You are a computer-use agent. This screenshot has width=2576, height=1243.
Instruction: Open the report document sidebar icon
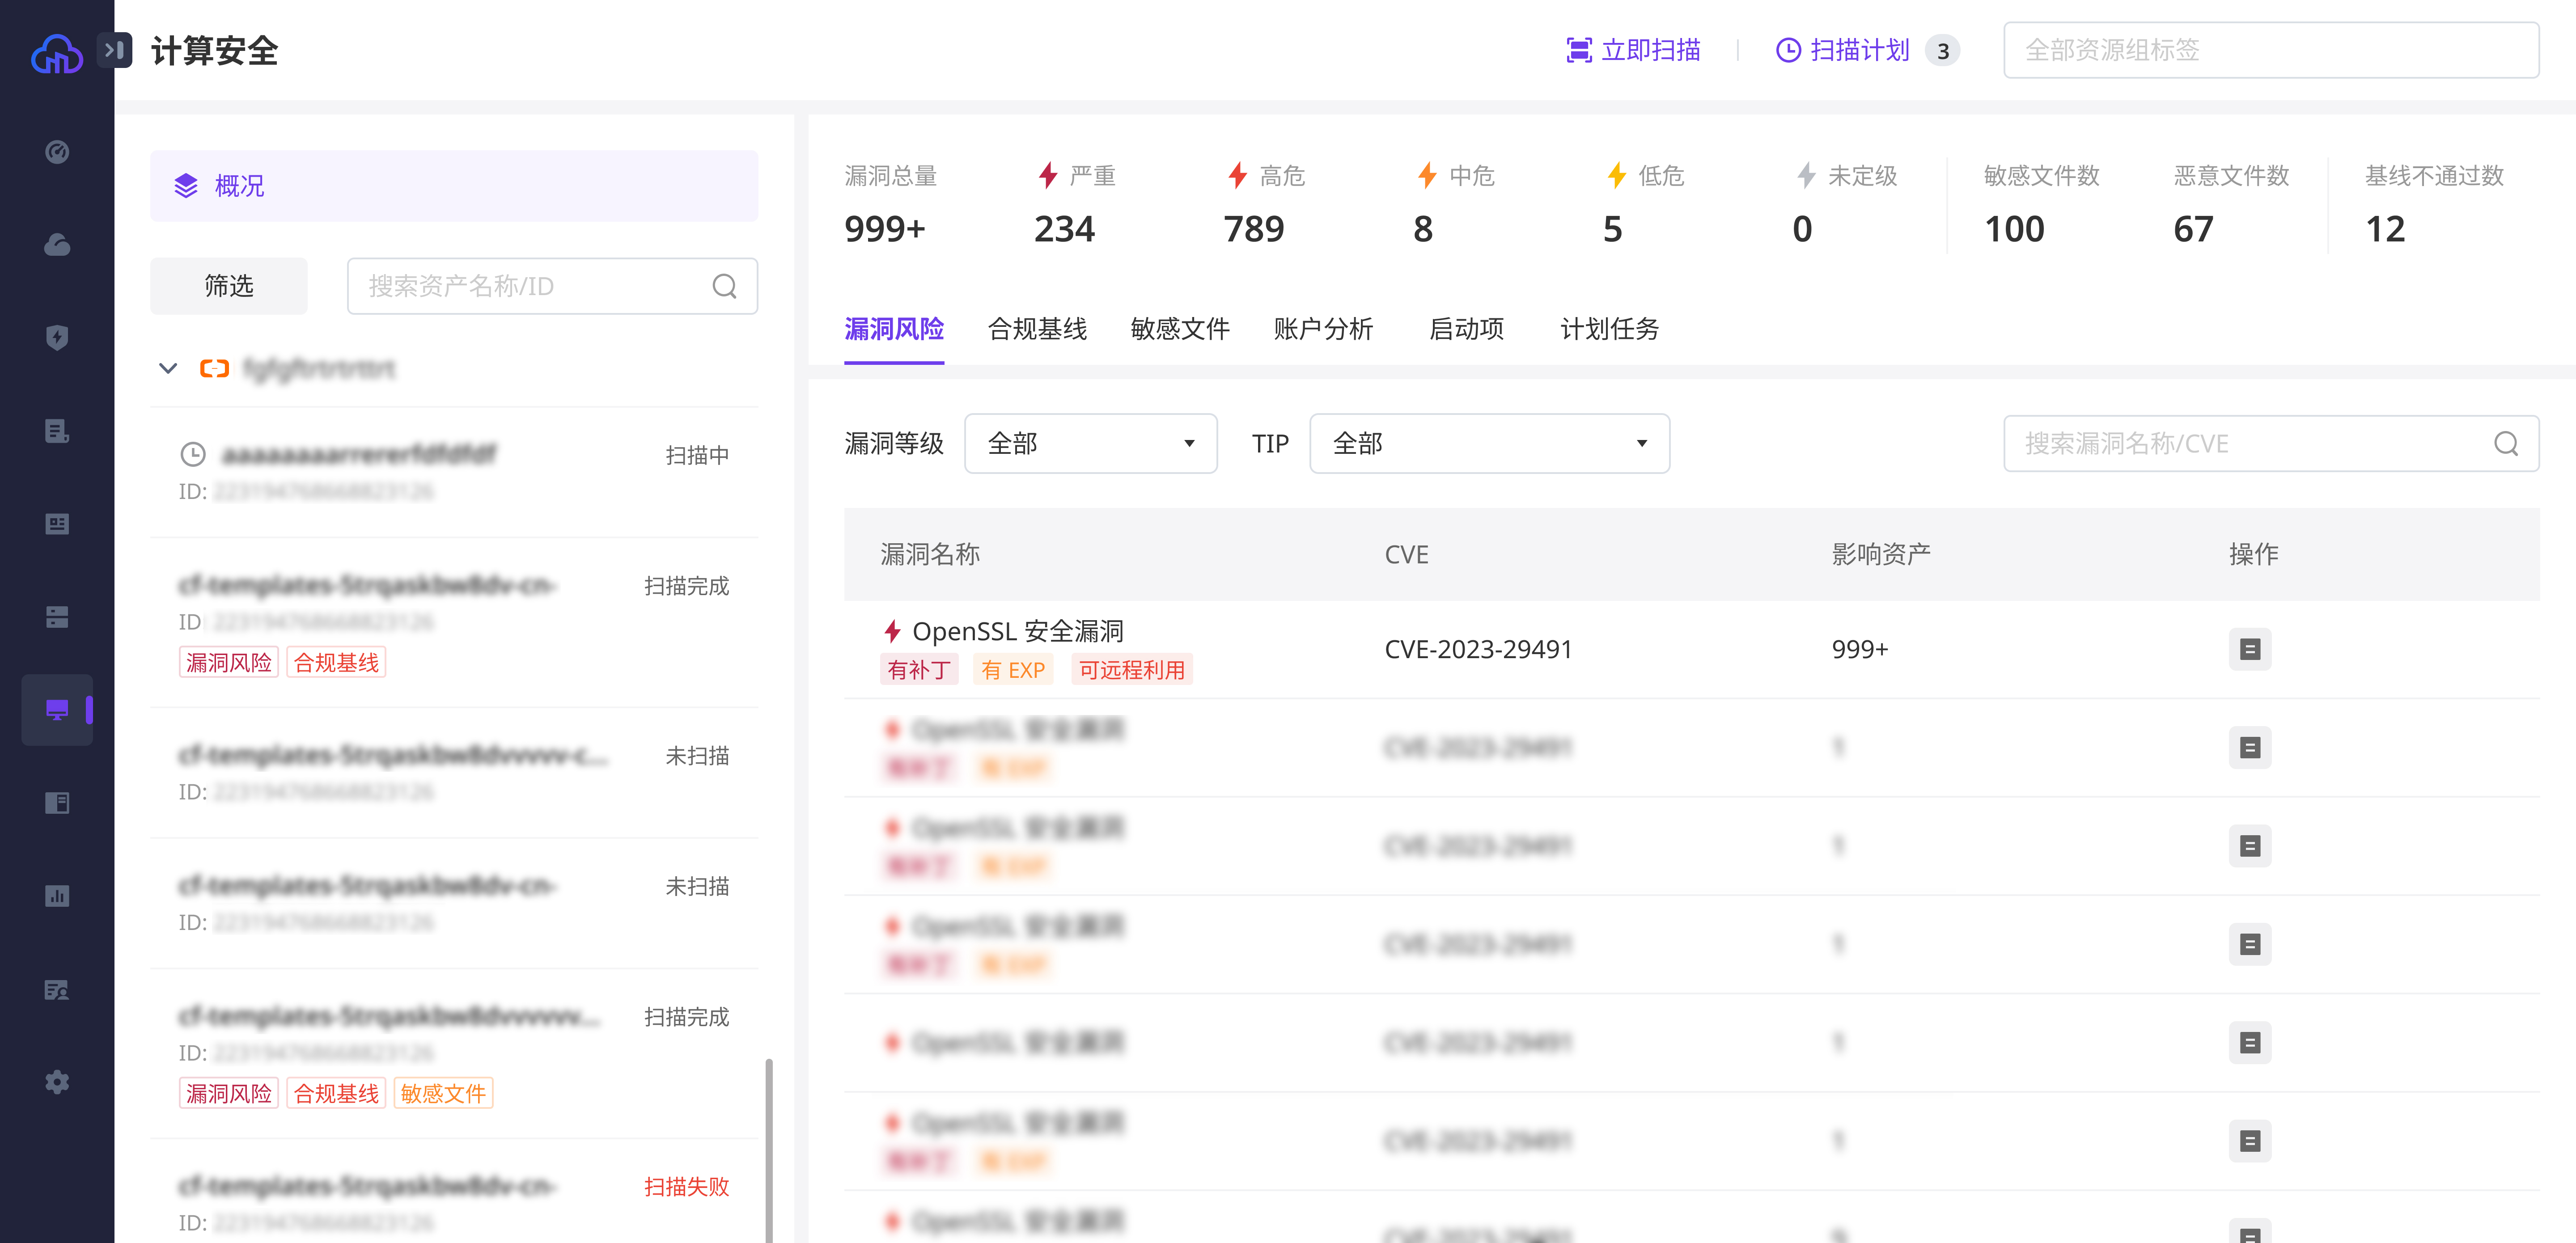click(57, 431)
